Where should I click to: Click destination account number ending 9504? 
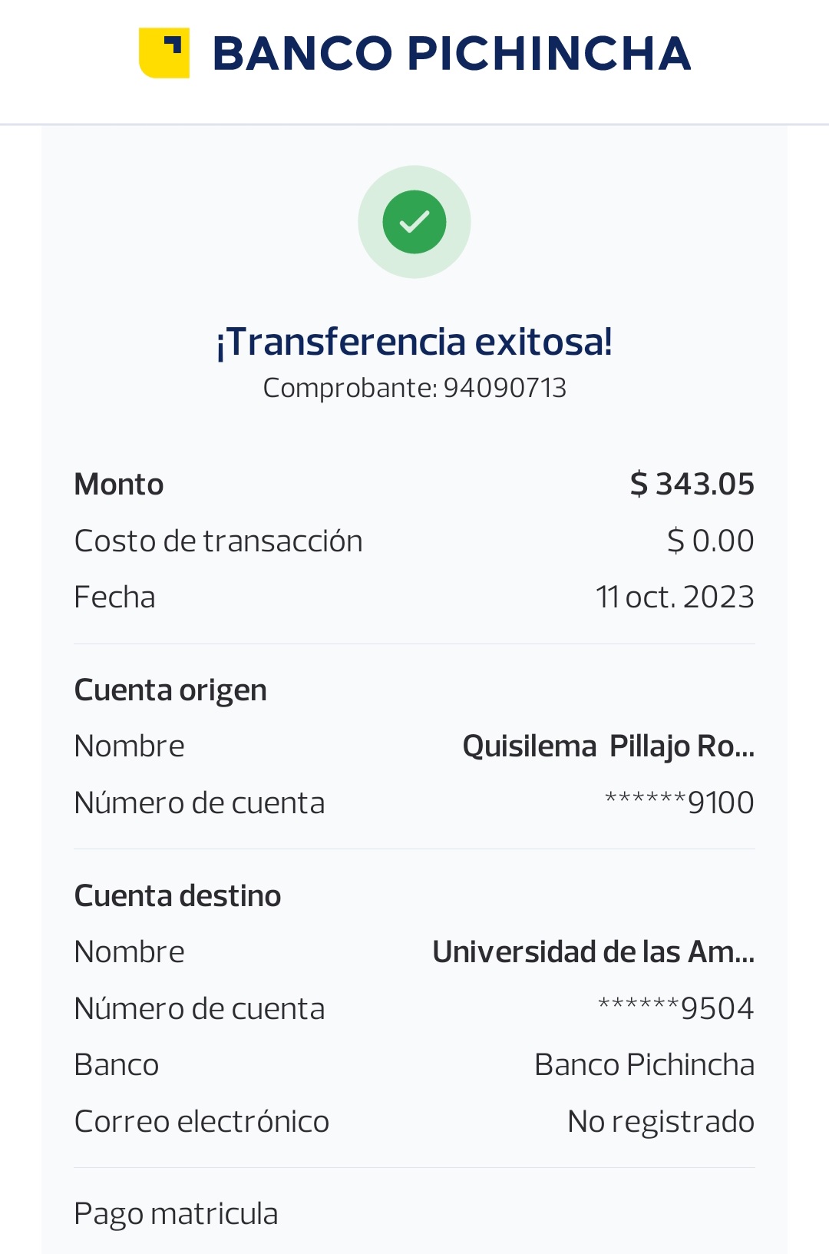(675, 1009)
